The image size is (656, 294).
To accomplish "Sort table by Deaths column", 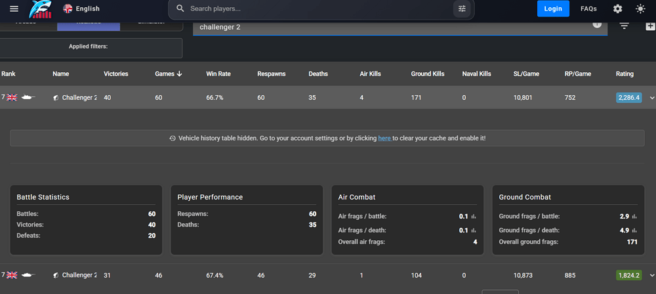I will coord(318,73).
